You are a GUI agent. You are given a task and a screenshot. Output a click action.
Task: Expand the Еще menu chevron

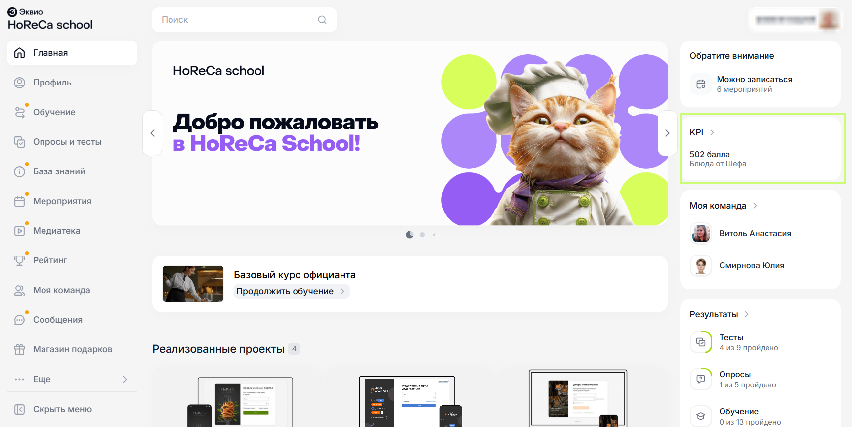click(x=125, y=379)
